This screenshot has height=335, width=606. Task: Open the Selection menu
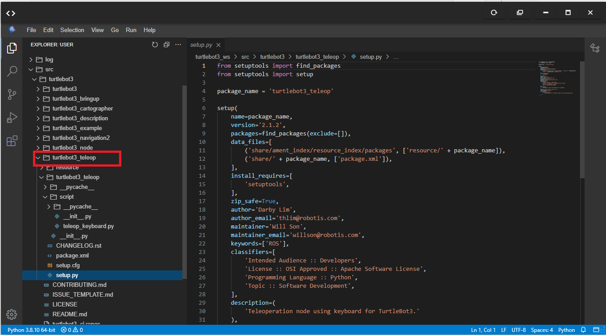72,30
